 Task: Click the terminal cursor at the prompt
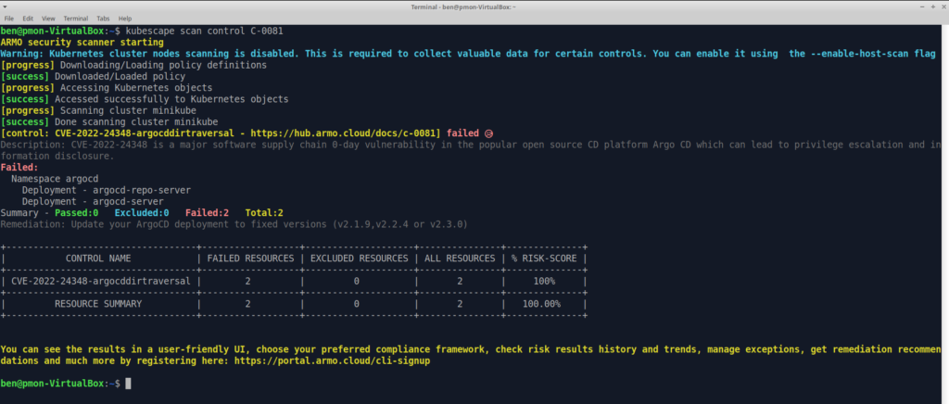(128, 384)
